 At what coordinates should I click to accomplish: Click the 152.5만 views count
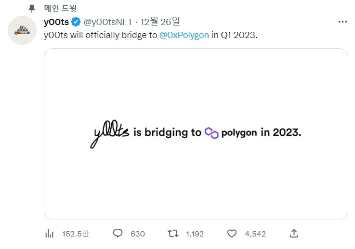[x=76, y=234]
